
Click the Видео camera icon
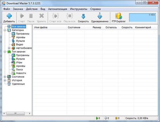point(13,45)
